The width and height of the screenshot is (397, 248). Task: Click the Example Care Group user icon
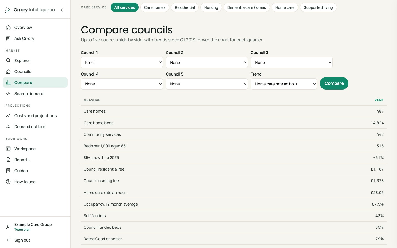(8, 227)
